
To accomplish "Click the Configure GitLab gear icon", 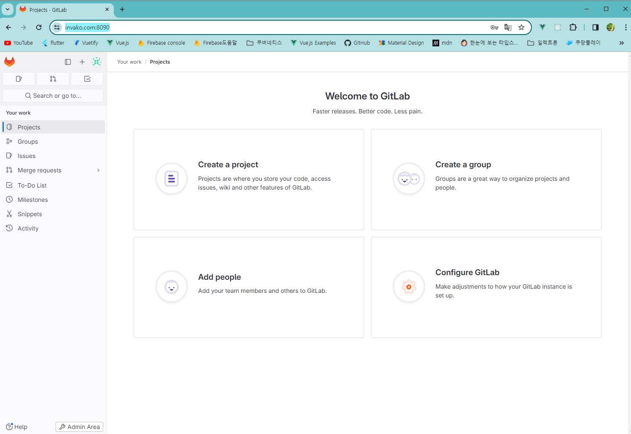I will point(409,287).
